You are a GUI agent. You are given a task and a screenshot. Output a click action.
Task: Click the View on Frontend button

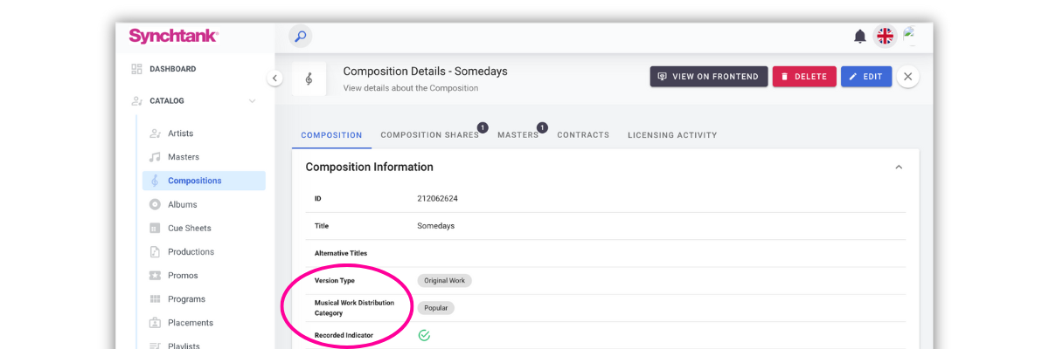pos(708,77)
